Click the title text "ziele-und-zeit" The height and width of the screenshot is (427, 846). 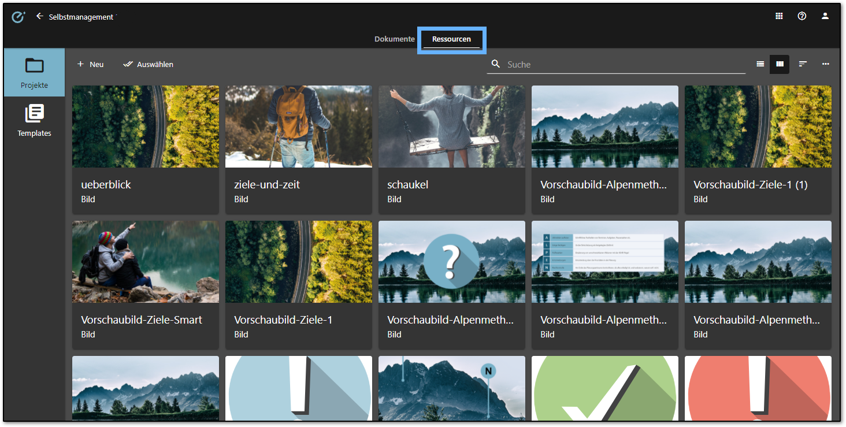pyautogui.click(x=267, y=185)
